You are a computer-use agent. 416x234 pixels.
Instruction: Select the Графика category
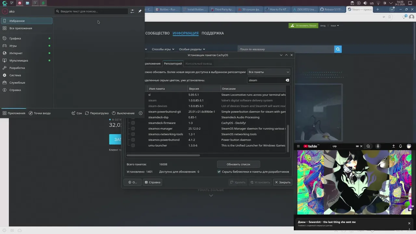point(27,38)
